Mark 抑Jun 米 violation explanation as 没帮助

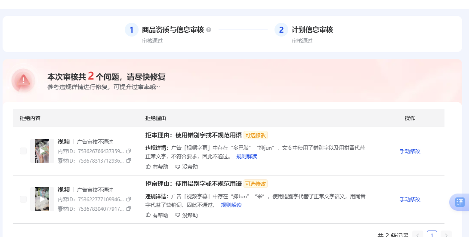tap(186, 215)
